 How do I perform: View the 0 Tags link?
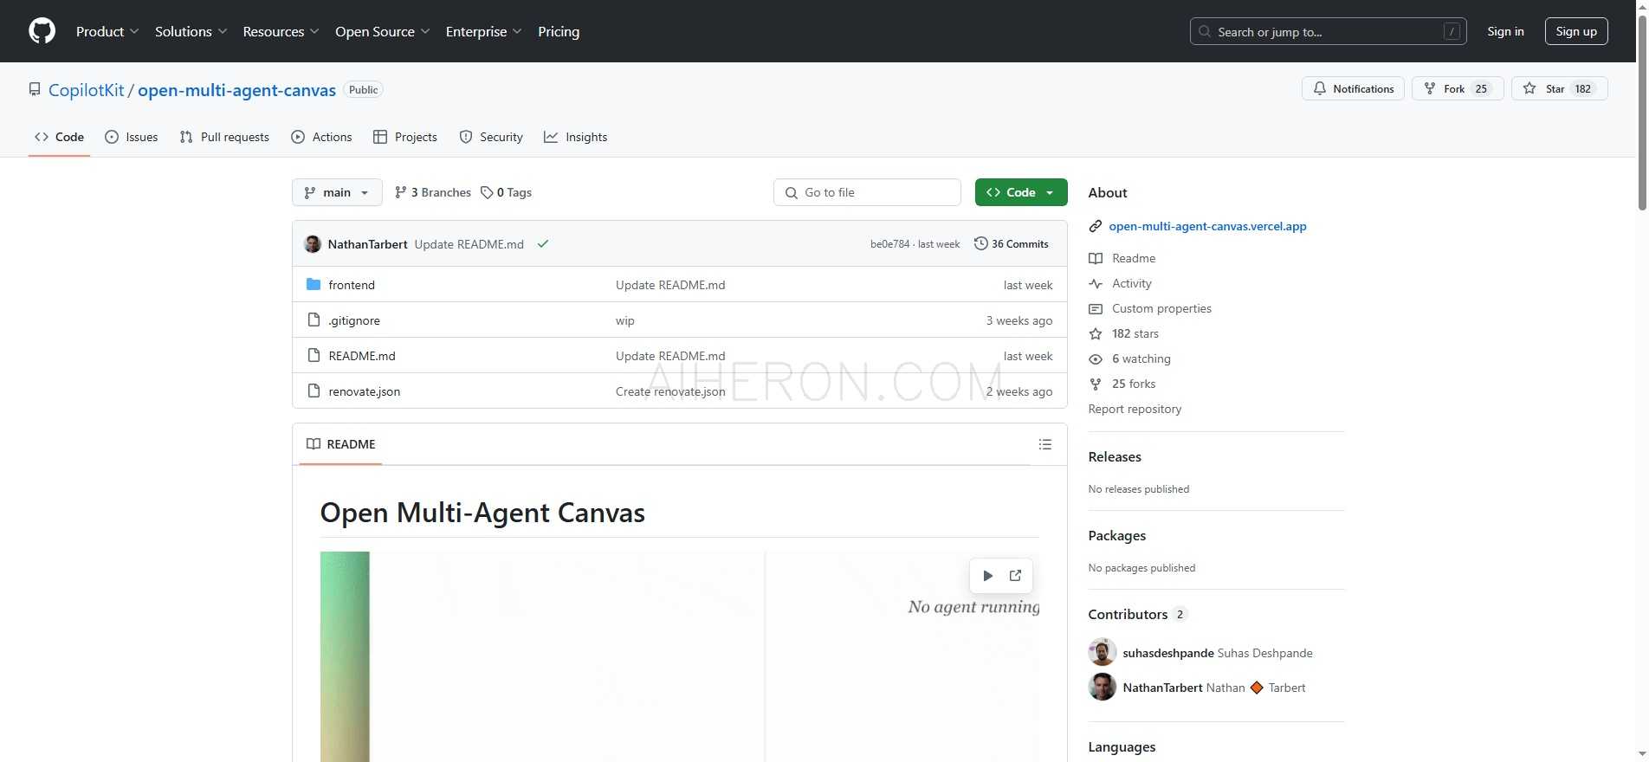(x=507, y=192)
